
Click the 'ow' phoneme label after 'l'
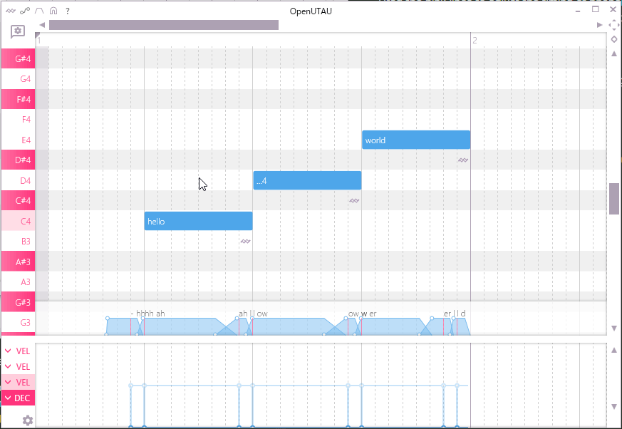pos(262,314)
